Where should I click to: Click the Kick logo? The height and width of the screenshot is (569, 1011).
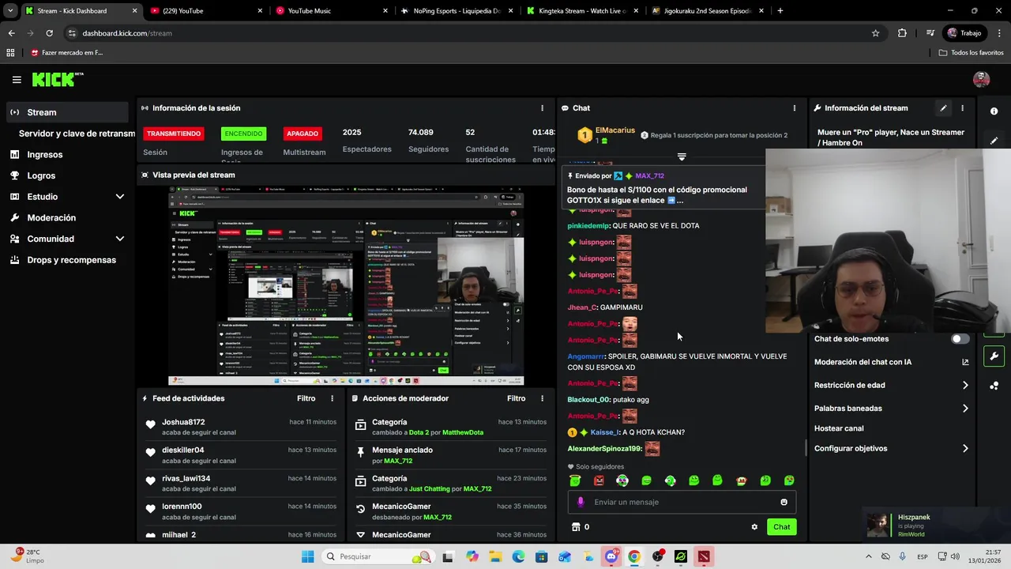click(x=57, y=79)
